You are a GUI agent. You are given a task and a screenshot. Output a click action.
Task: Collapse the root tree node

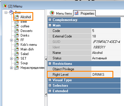(6, 12)
